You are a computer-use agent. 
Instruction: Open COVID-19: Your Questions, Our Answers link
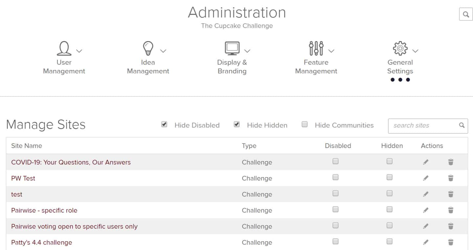click(x=71, y=162)
